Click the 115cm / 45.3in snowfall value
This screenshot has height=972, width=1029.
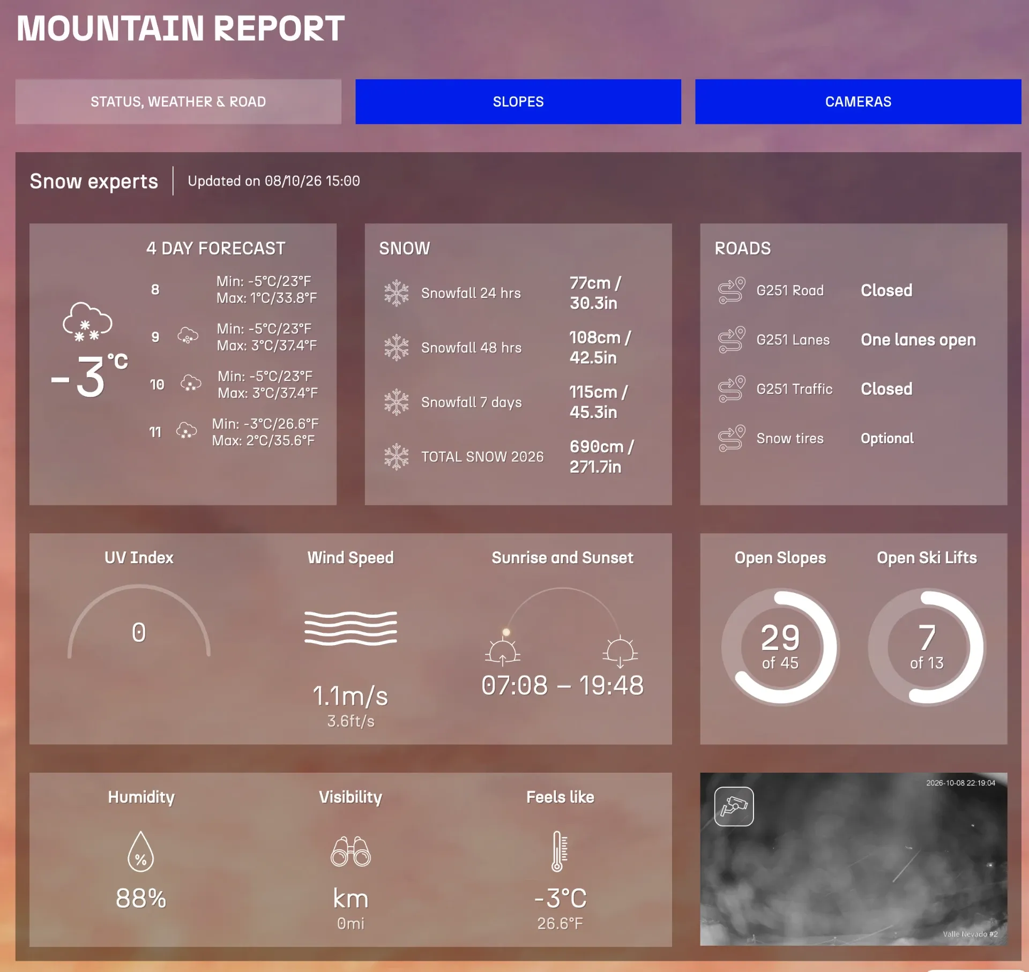tap(598, 402)
